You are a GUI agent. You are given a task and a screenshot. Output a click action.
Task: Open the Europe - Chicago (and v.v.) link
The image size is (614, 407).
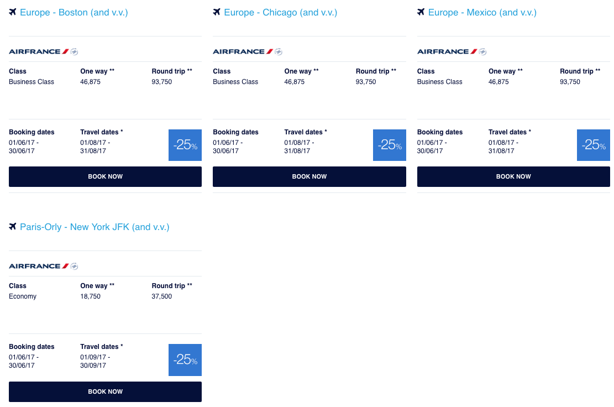[x=281, y=12]
